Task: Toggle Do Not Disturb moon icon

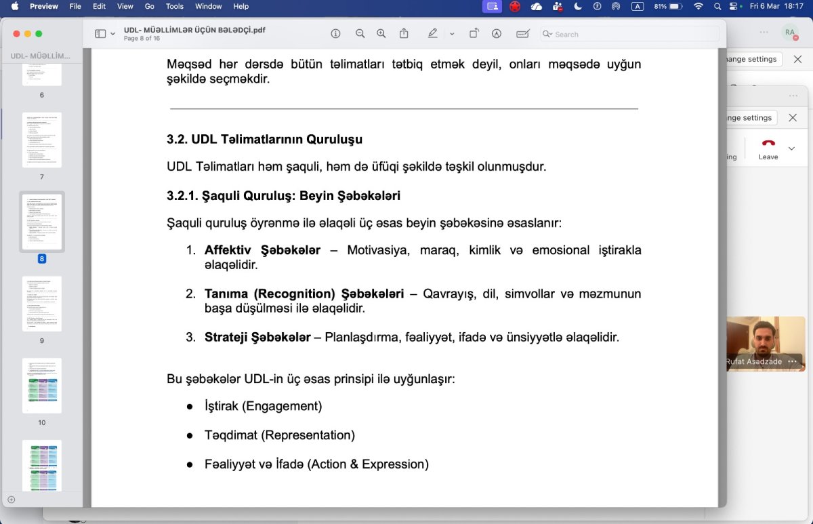Action: pyautogui.click(x=578, y=6)
